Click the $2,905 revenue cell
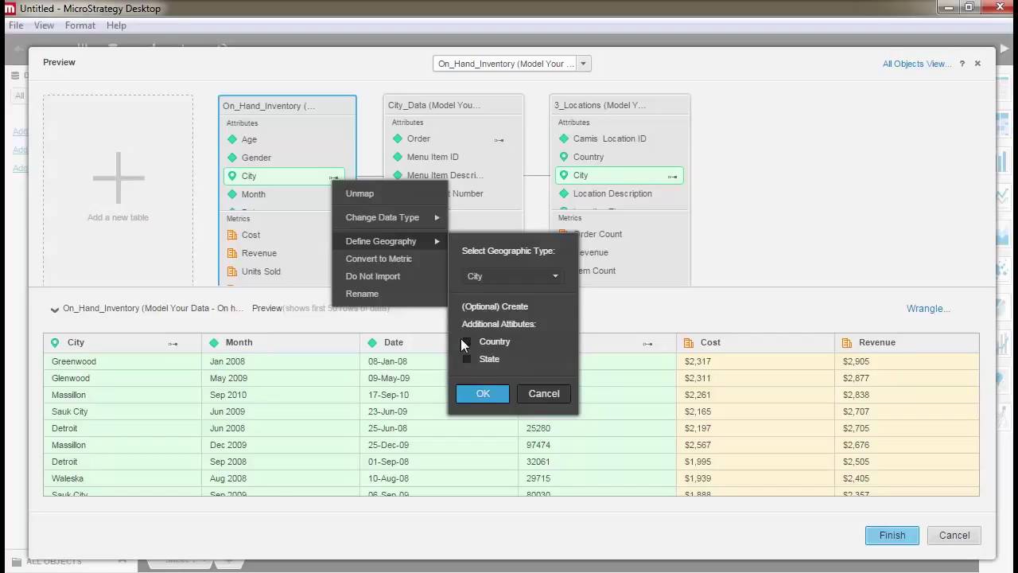1018x573 pixels. pos(907,361)
